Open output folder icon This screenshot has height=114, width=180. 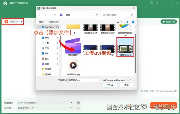[x=78, y=108]
